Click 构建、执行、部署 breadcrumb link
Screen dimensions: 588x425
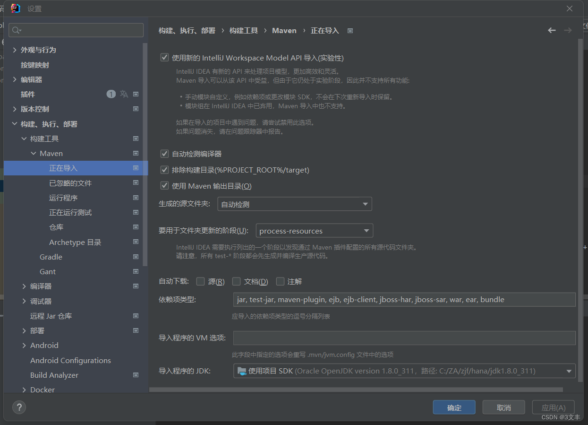(187, 30)
